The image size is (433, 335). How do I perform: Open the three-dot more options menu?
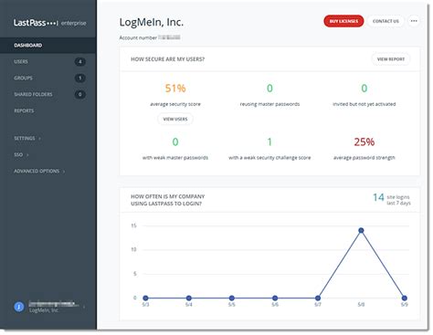click(x=414, y=21)
